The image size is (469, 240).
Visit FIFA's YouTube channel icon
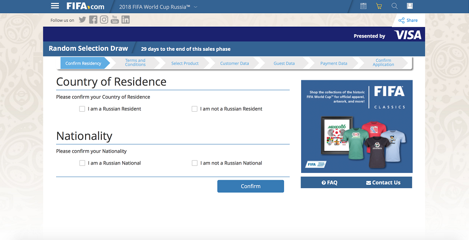[115, 20]
